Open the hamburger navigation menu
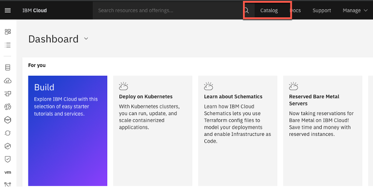 8,11
